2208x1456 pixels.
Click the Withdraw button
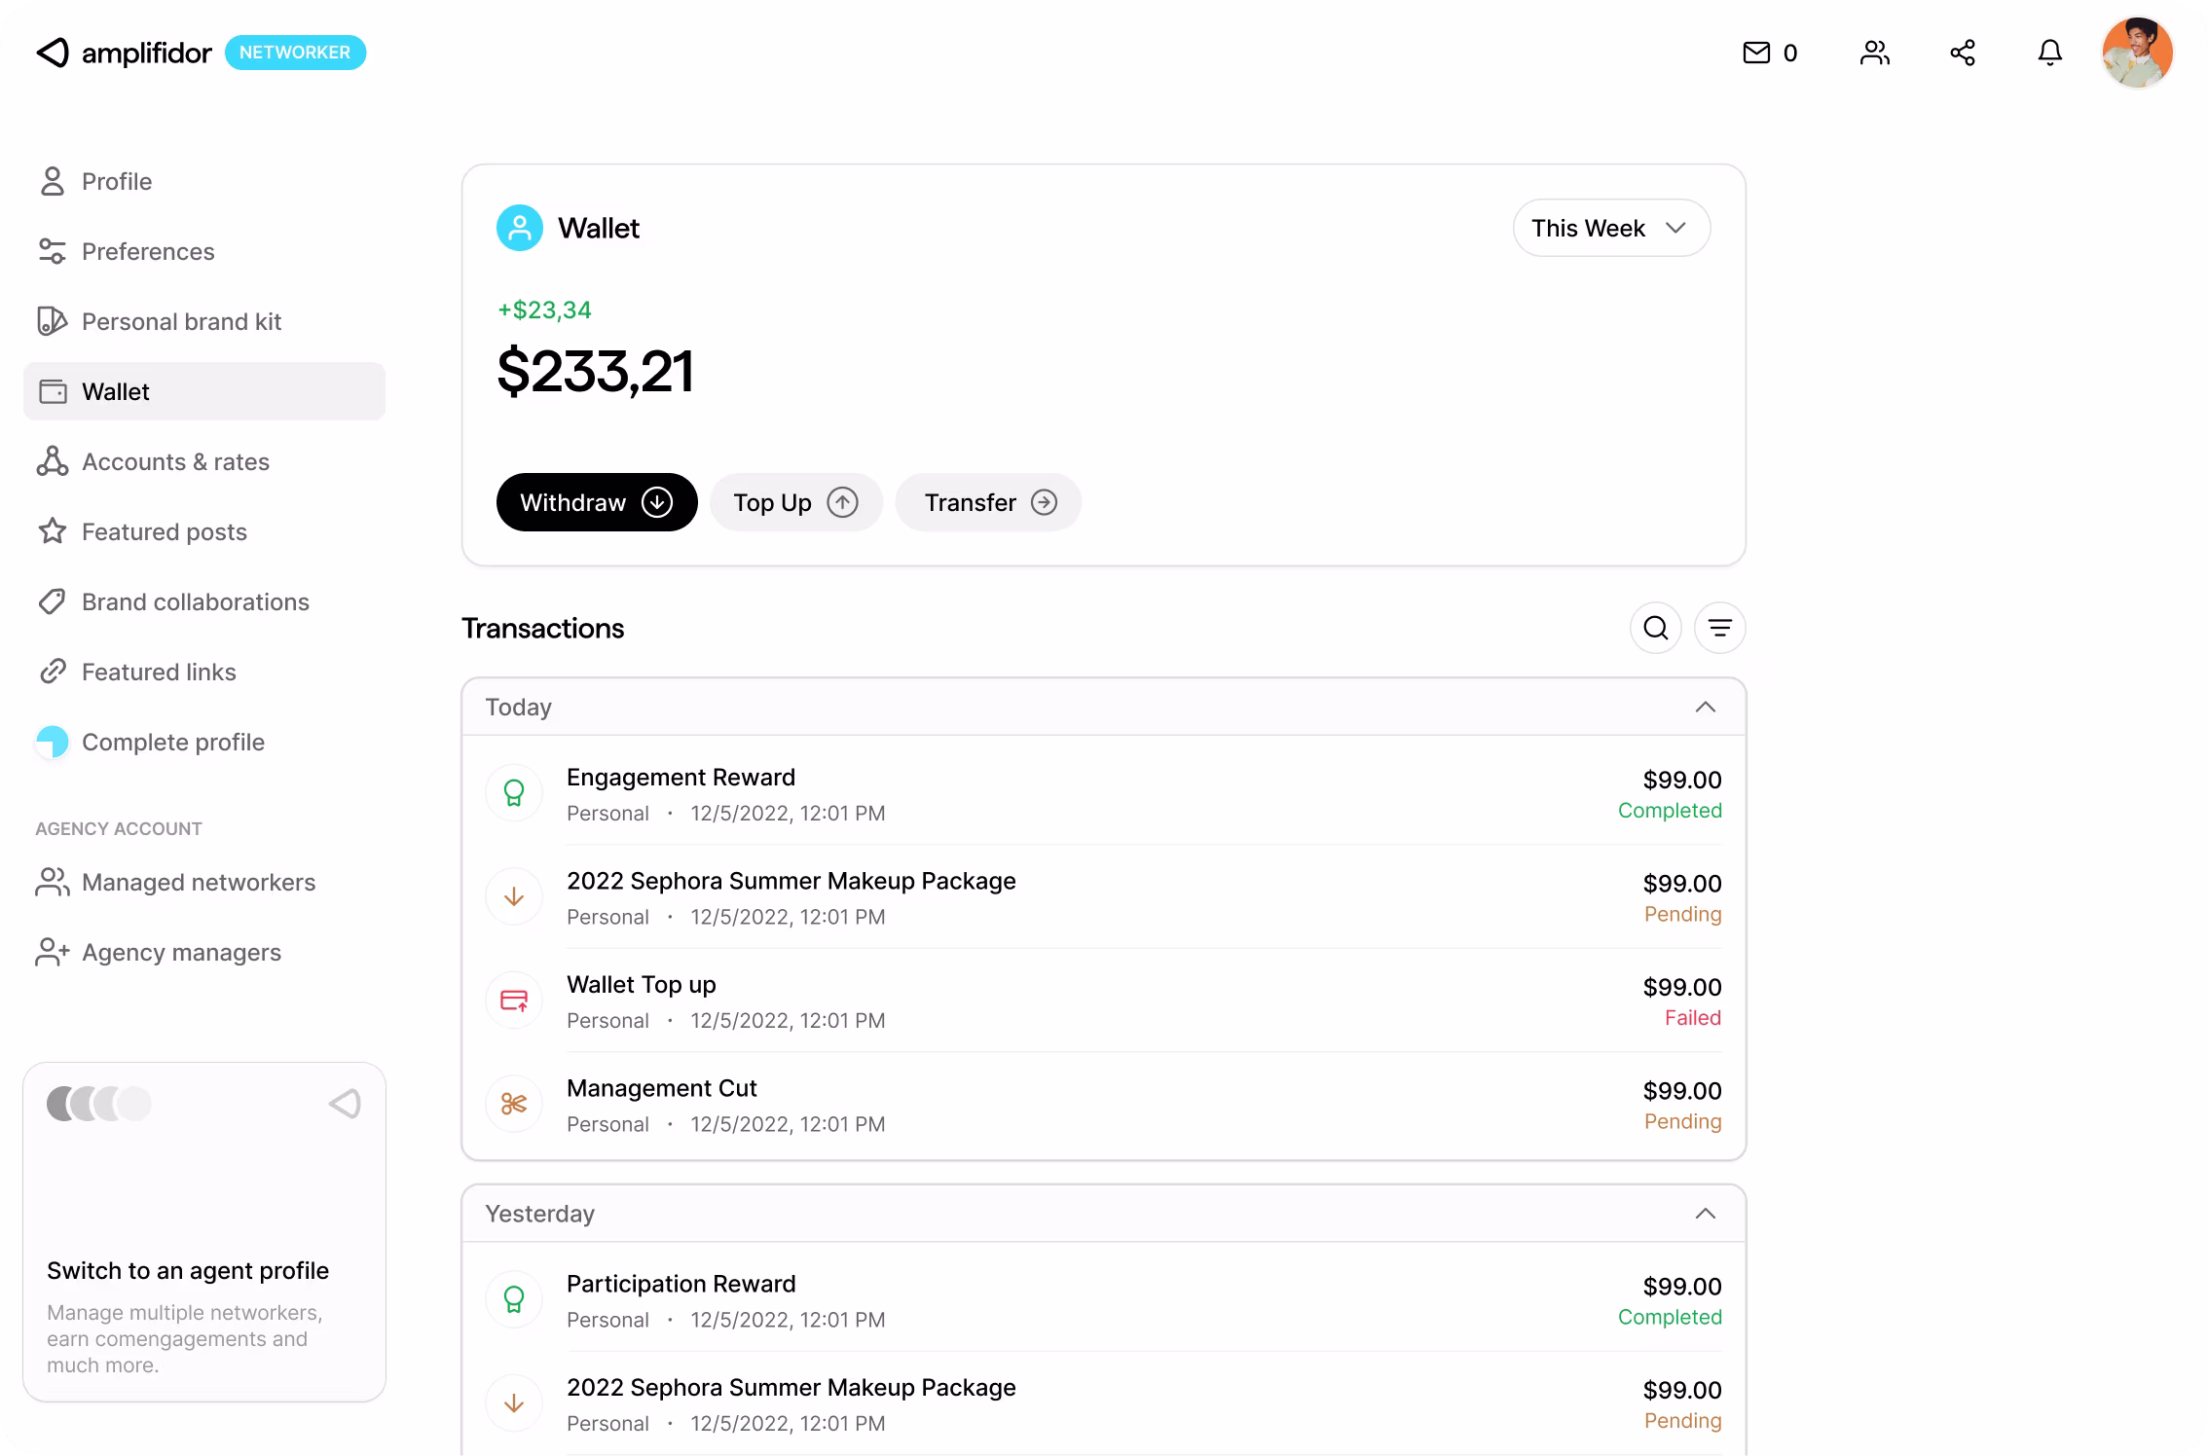[x=596, y=502]
